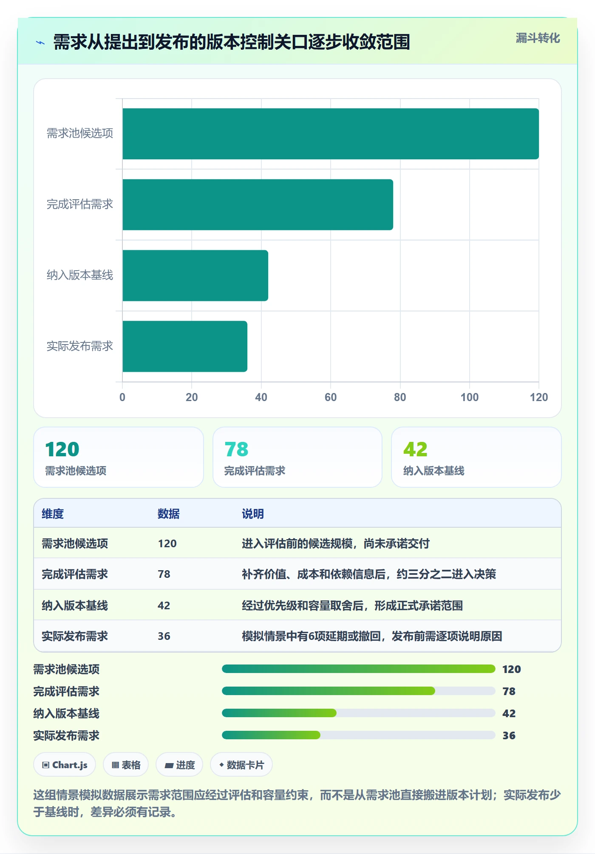Select the 数据卡片 tag chip
This screenshot has width=595, height=854.
click(x=241, y=765)
